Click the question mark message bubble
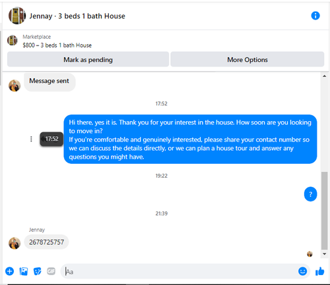The width and height of the screenshot is (330, 285). click(x=310, y=194)
